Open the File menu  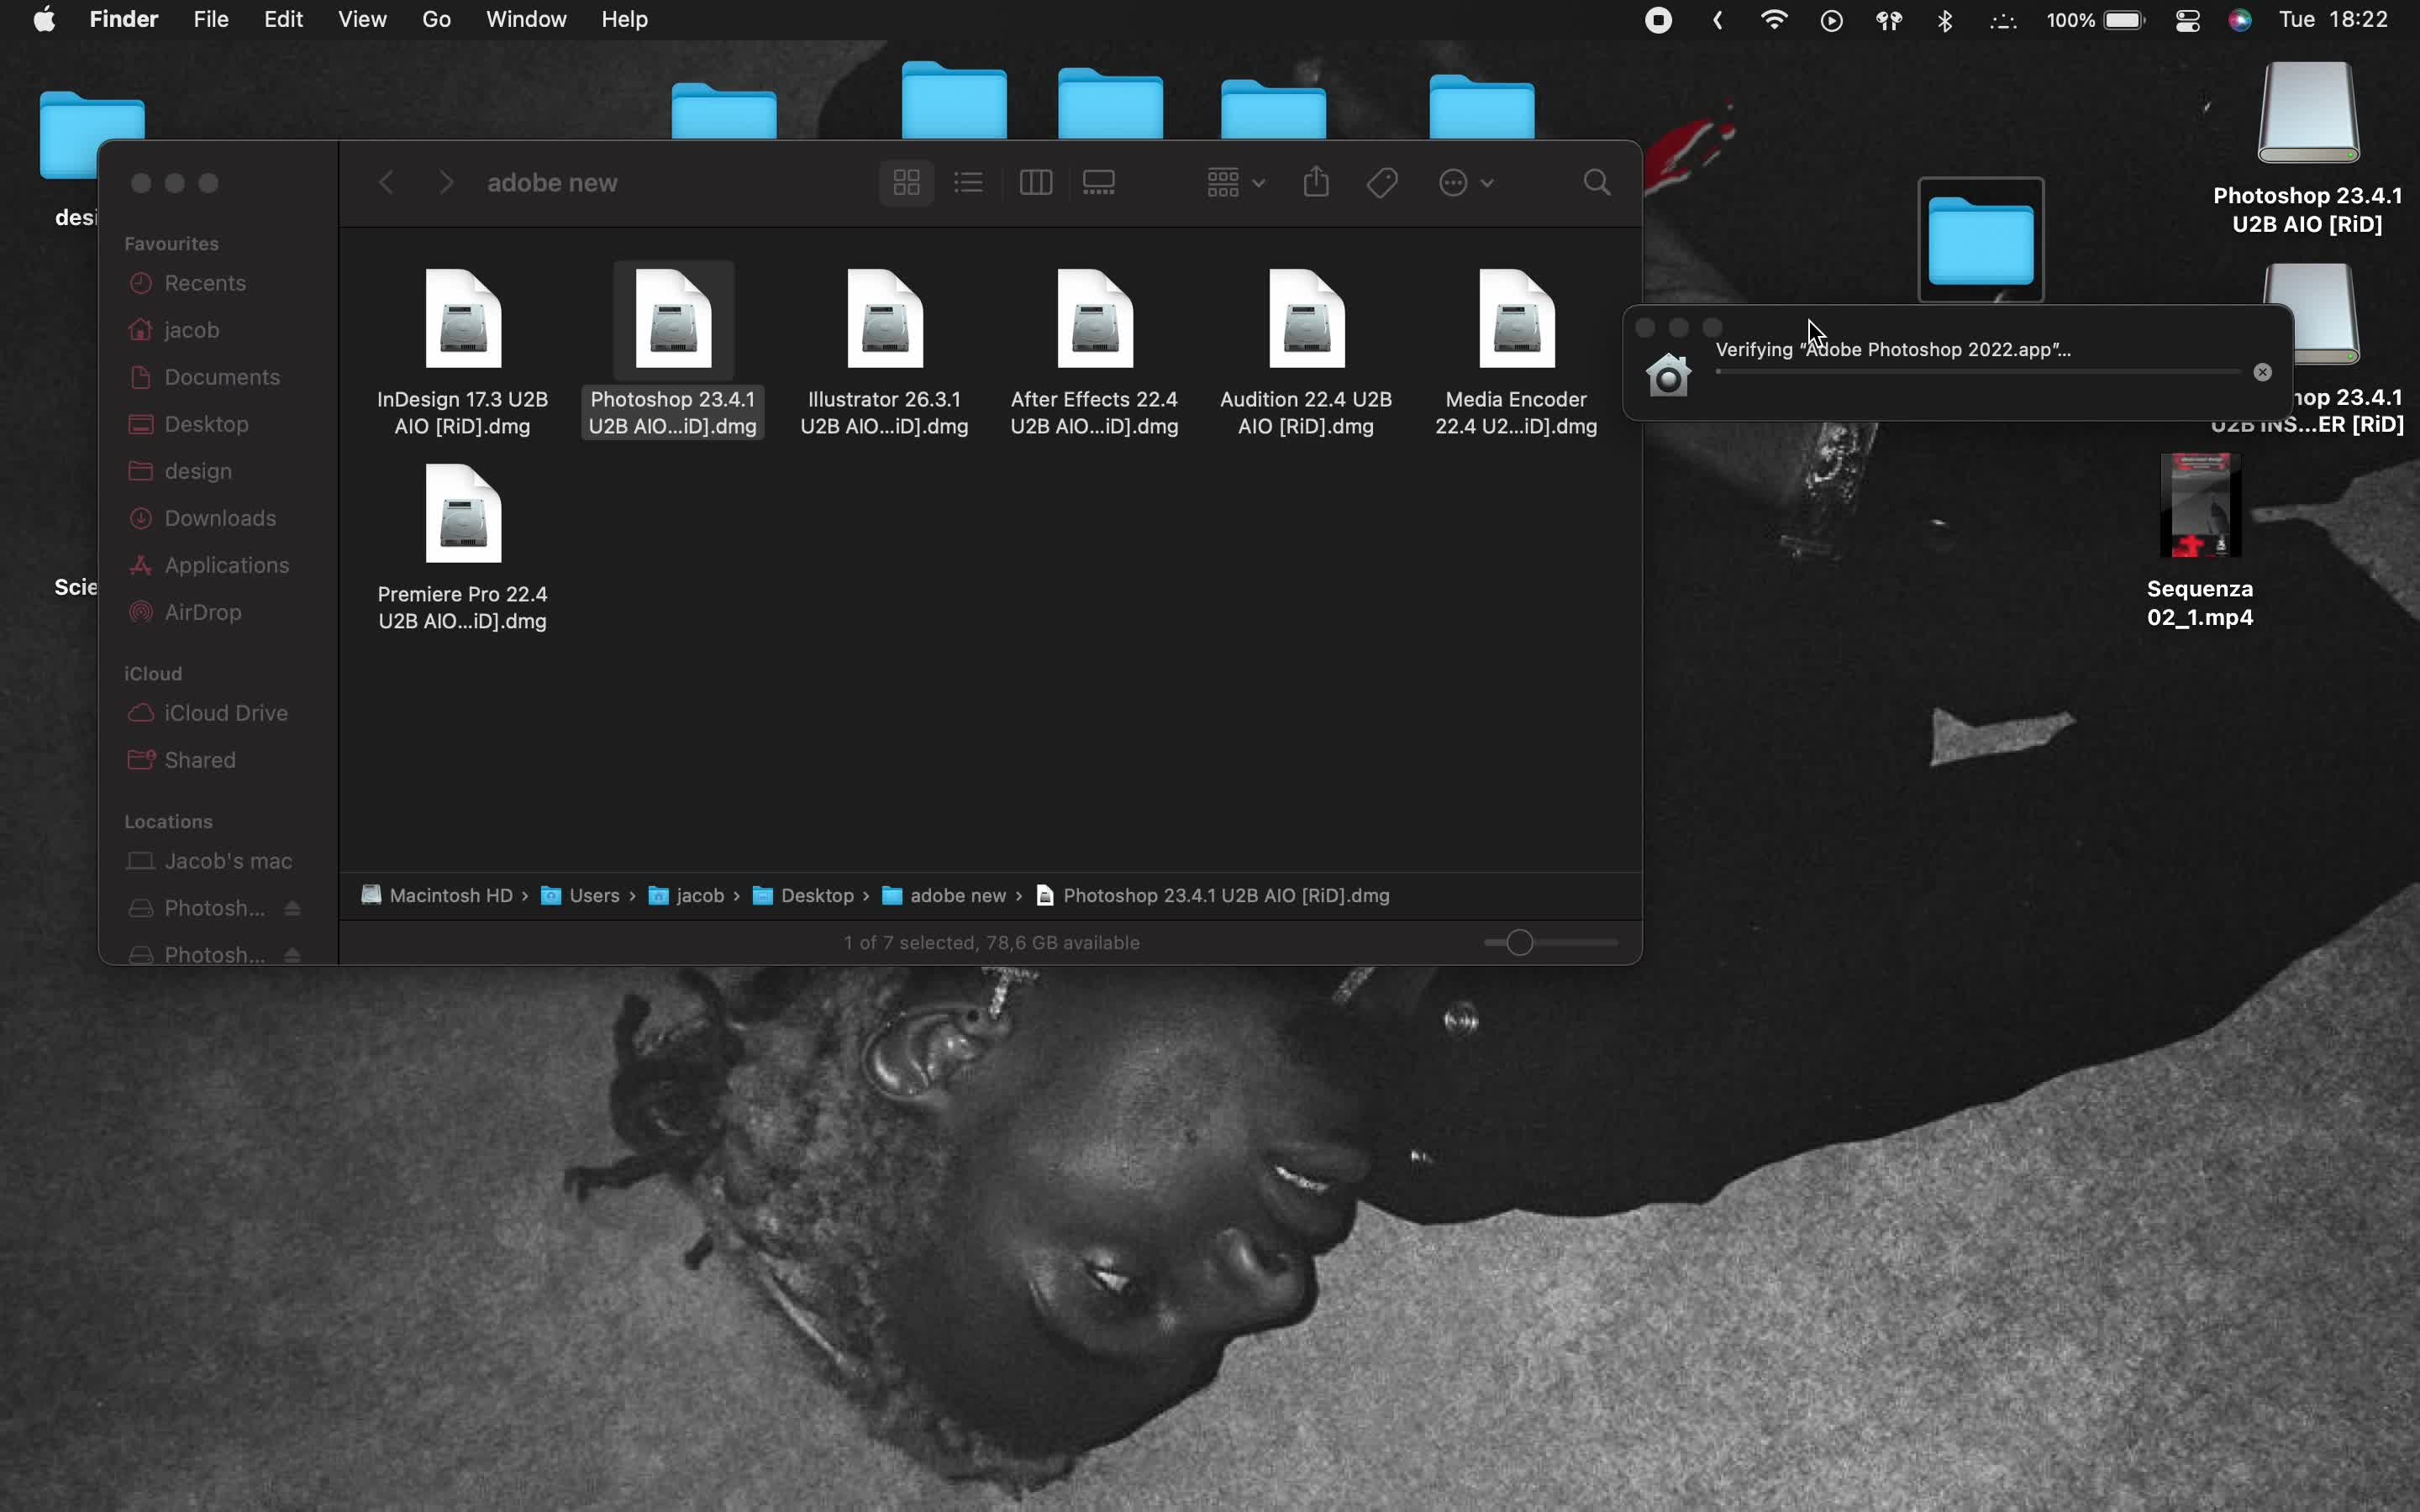pyautogui.click(x=210, y=19)
